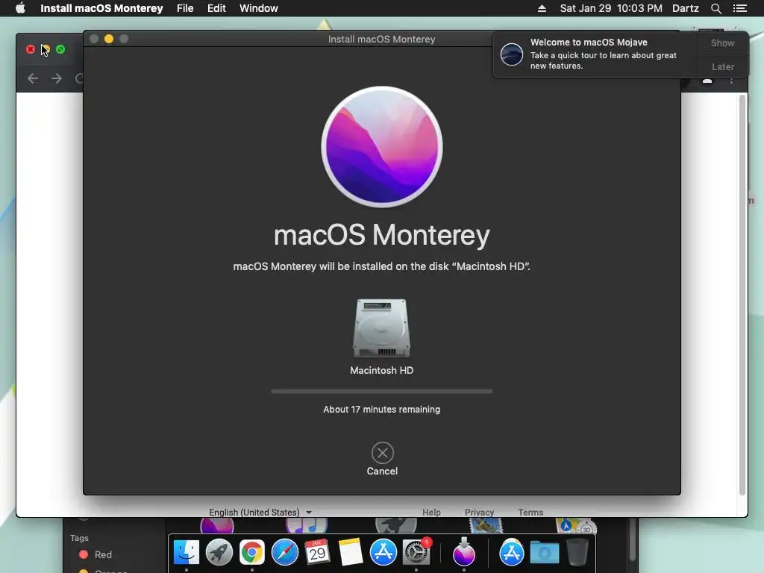The image size is (764, 573).
Task: Click the Terms link in browser footer
Action: click(x=530, y=512)
